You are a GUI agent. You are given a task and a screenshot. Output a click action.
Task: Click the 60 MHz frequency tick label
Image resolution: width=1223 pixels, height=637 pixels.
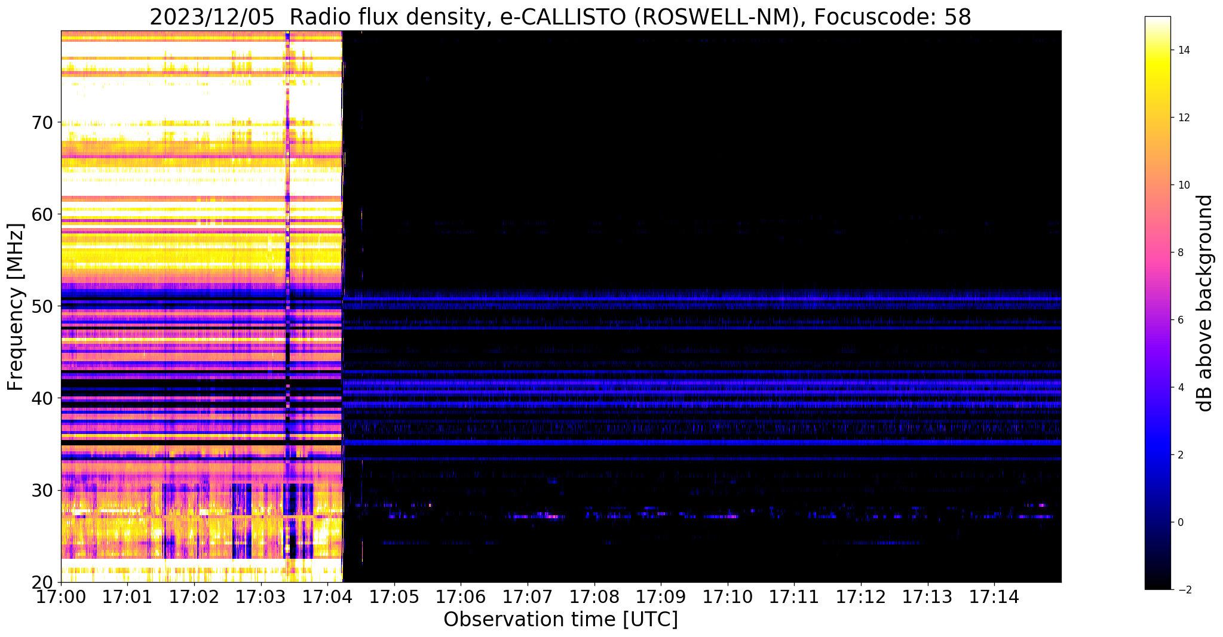41,214
